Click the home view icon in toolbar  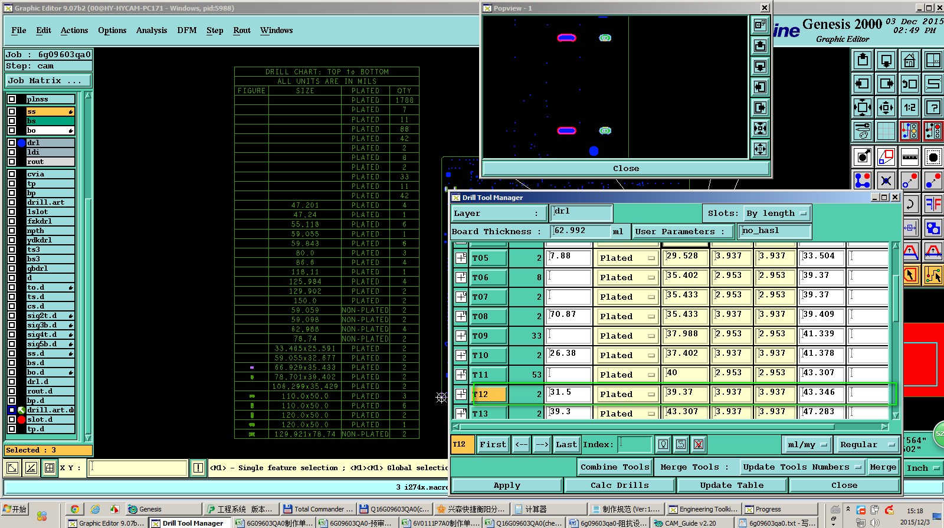(x=909, y=60)
